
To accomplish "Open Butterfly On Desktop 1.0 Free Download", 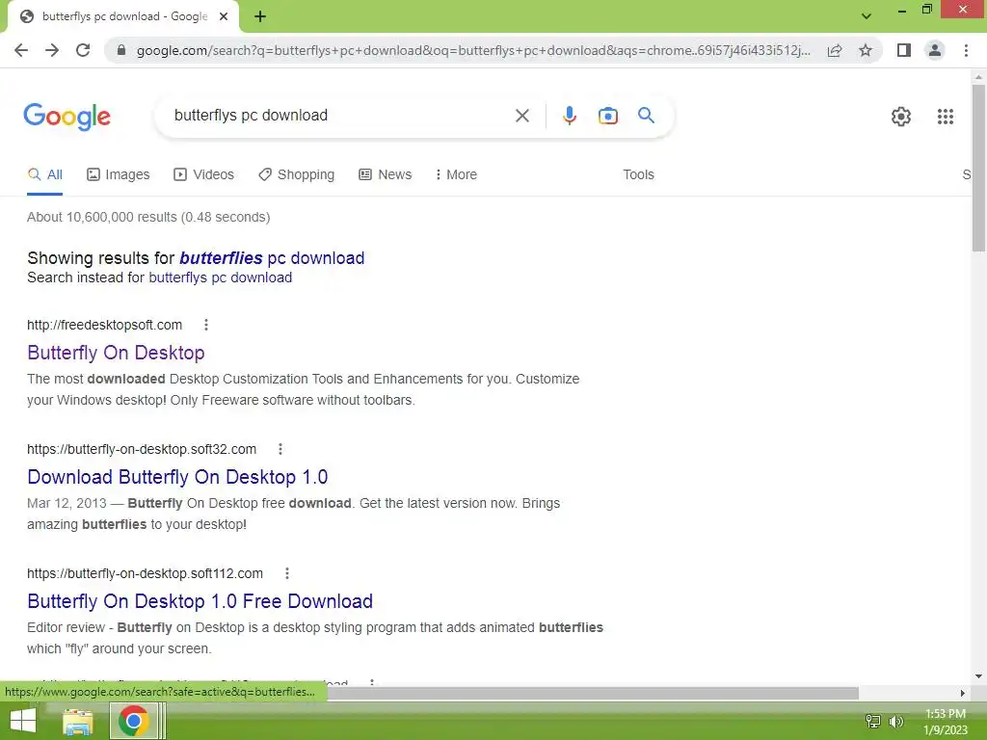I will (x=200, y=601).
